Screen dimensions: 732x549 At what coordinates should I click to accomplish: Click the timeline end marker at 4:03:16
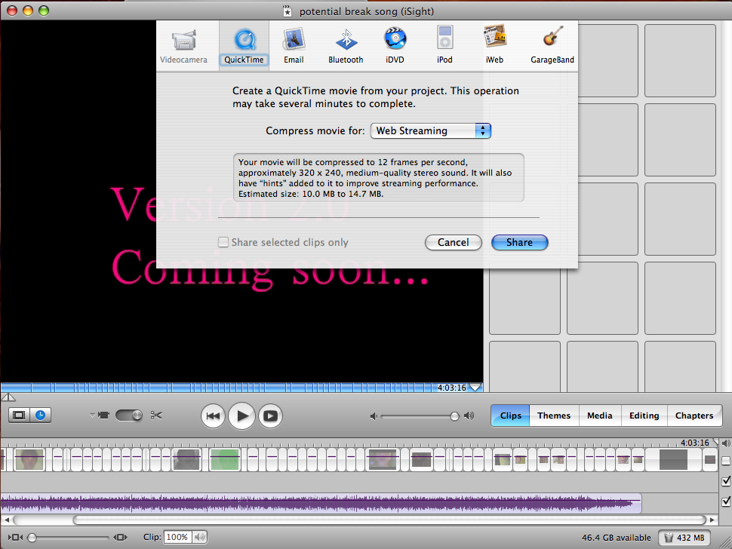[x=715, y=442]
